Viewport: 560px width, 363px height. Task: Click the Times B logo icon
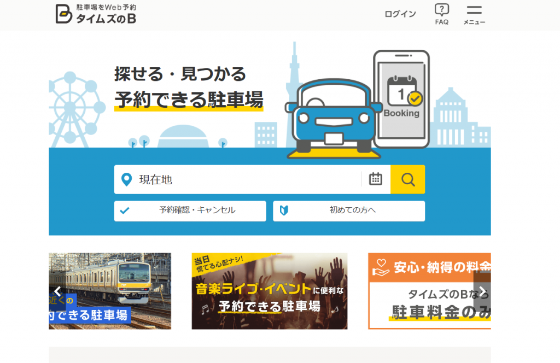coord(64,14)
